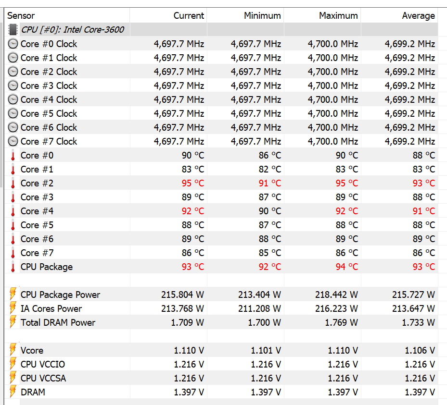Click the thermometer icon for Core #0 temperature
Screen dimensions: 447x405
(x=13, y=155)
